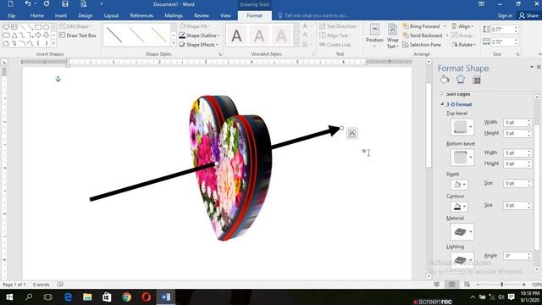Open Google Chrome from the taskbar

tap(127, 297)
